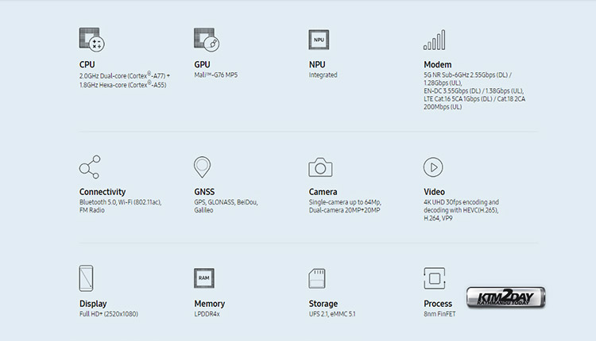This screenshot has height=341, width=596.
Task: Select the Modem heading
Action: pyautogui.click(x=438, y=64)
